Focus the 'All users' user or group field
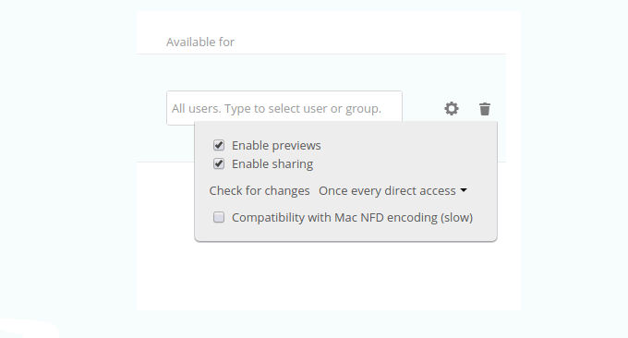The height and width of the screenshot is (338, 628). pos(284,108)
